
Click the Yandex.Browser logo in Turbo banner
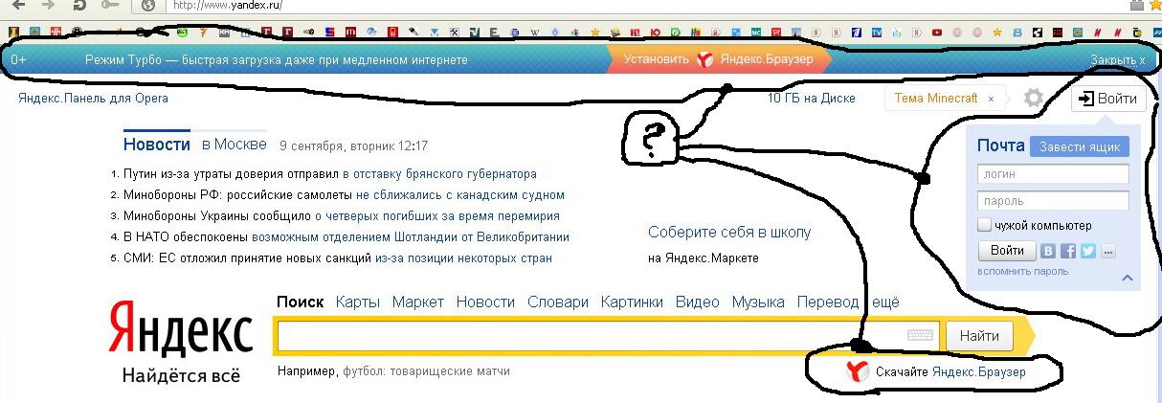coord(704,59)
